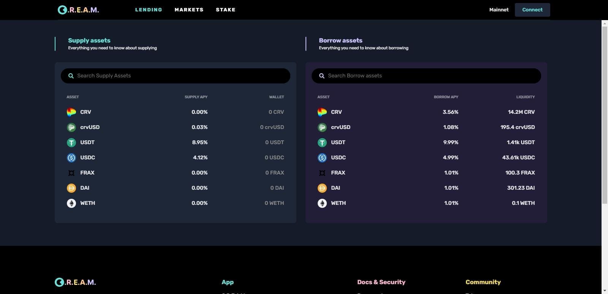Click the CRV icon in Supply assets
608x294 pixels.
click(71, 112)
